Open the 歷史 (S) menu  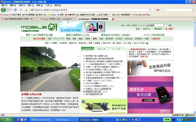point(31,5)
